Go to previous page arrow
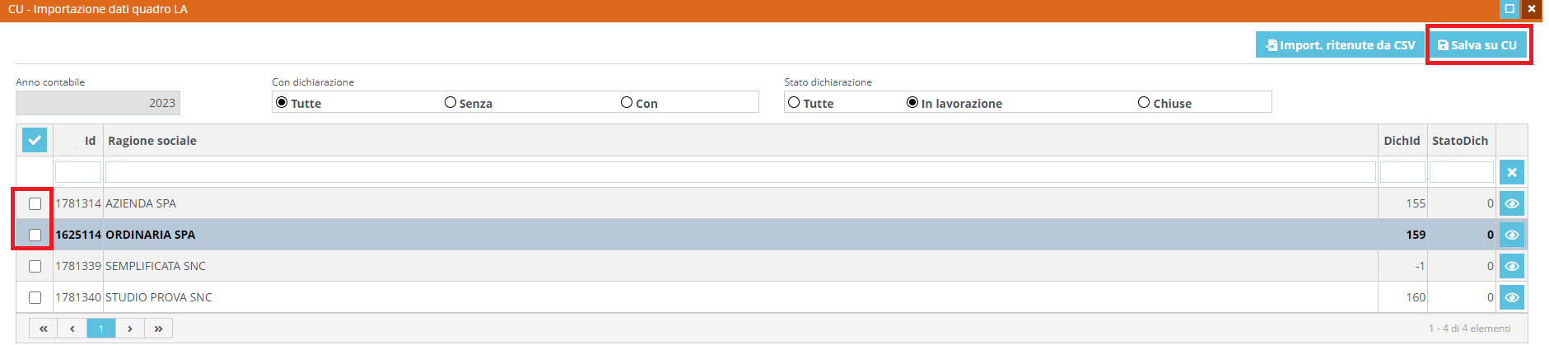The height and width of the screenshot is (345, 1549). (x=72, y=329)
